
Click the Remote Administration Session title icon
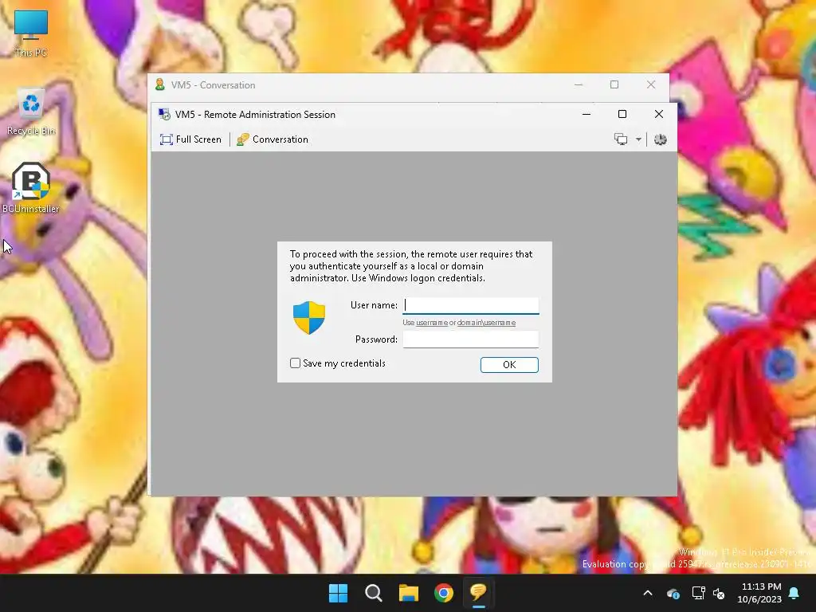pos(164,115)
